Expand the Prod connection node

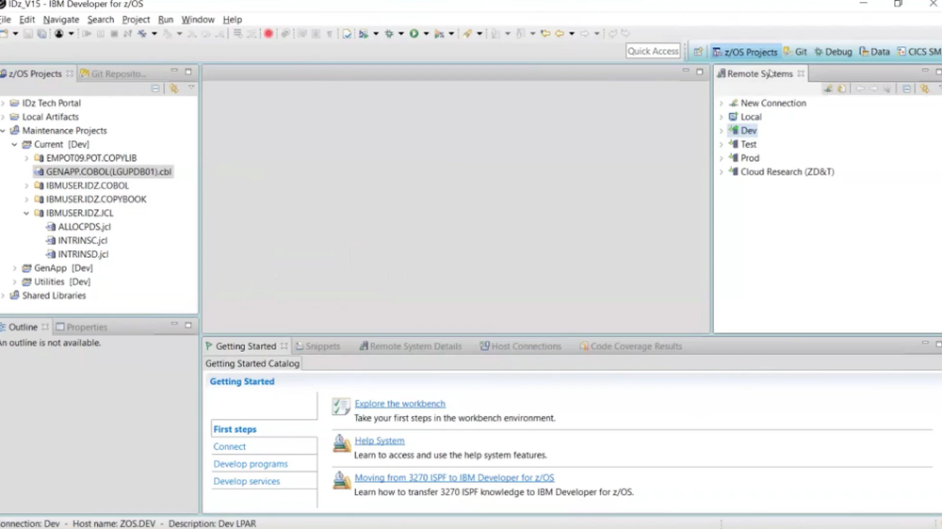point(722,158)
